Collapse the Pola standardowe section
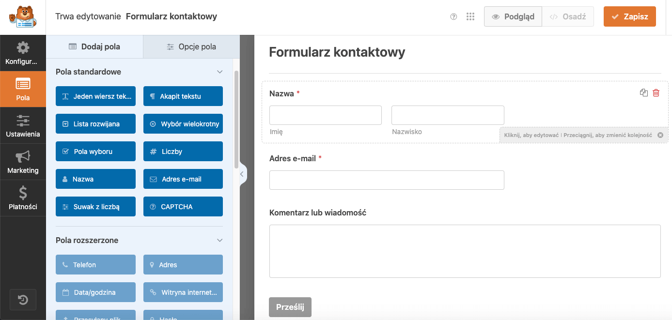The image size is (672, 320). (220, 71)
